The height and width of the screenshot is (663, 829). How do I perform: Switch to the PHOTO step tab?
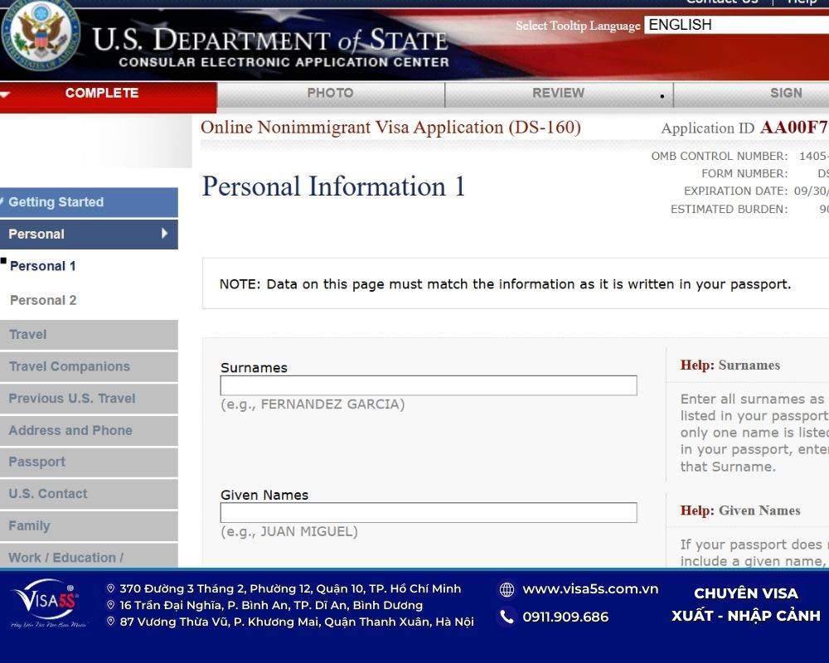click(330, 94)
